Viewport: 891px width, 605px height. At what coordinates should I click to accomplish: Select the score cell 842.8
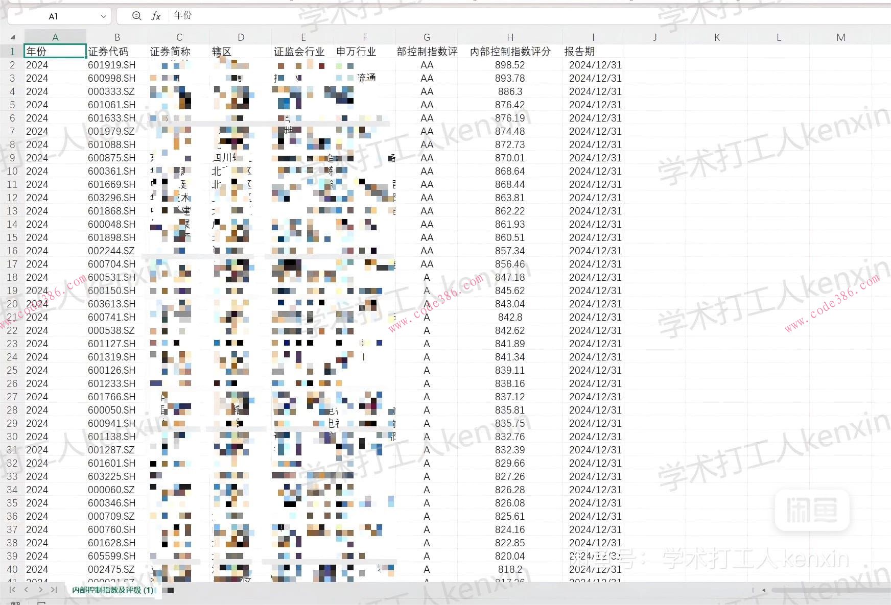click(x=510, y=317)
